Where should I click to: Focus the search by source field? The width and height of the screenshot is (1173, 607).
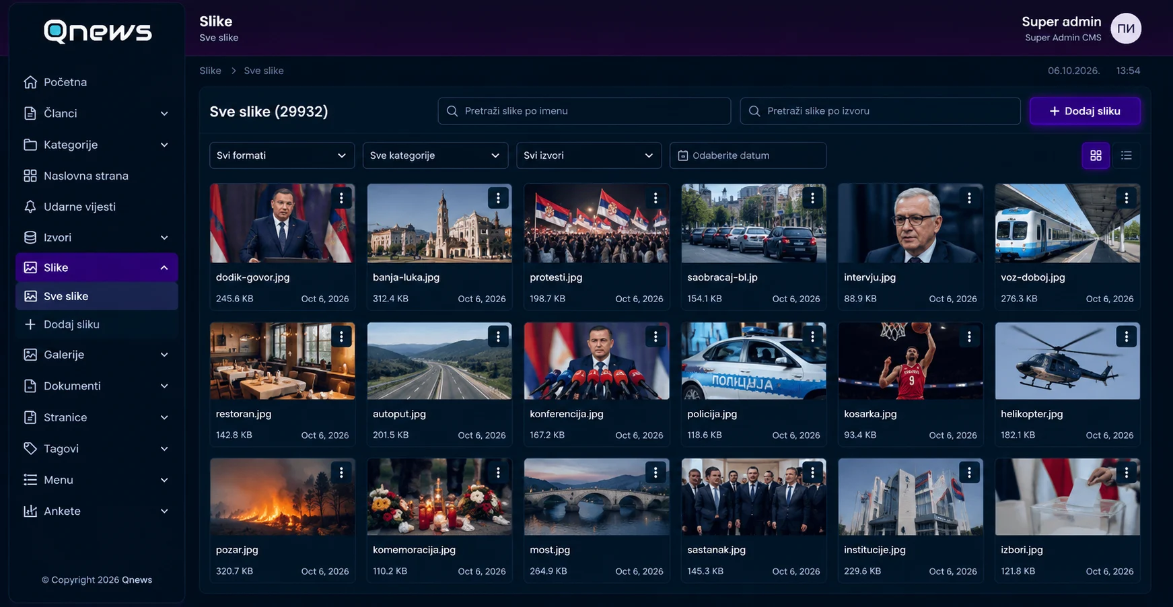coord(880,111)
